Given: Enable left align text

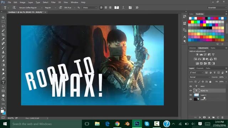Looking at the screenshot, I should click(101, 7).
